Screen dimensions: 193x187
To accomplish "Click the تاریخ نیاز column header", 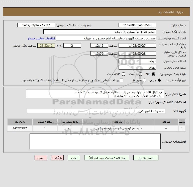I will (x=20, y=122).
